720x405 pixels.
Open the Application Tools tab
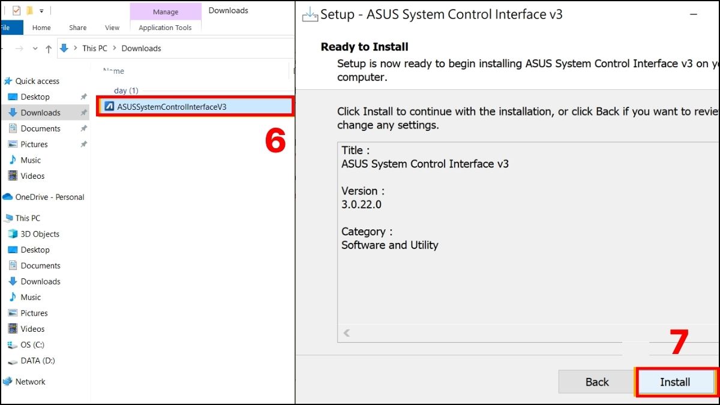coord(165,28)
